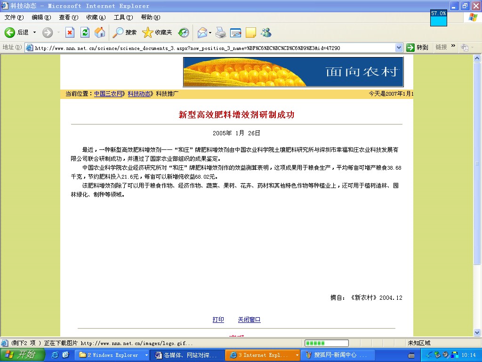This screenshot has width=482, height=362.
Task: Open the 工具(T) menu
Action: 123,17
